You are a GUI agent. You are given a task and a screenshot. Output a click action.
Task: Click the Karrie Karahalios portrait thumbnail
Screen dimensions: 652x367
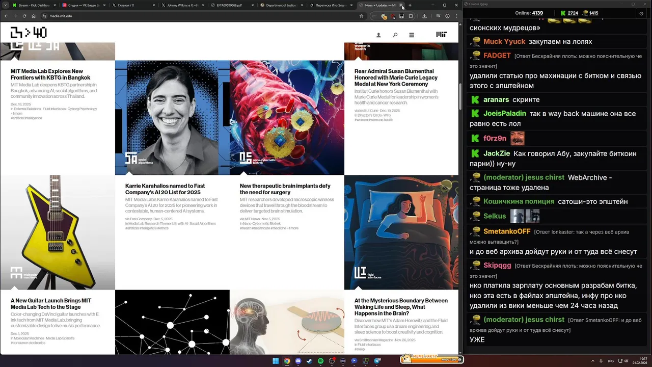pos(172,118)
